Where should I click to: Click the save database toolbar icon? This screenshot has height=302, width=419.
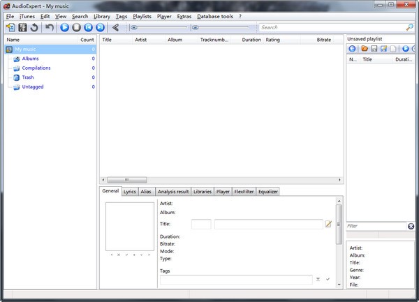click(x=22, y=27)
